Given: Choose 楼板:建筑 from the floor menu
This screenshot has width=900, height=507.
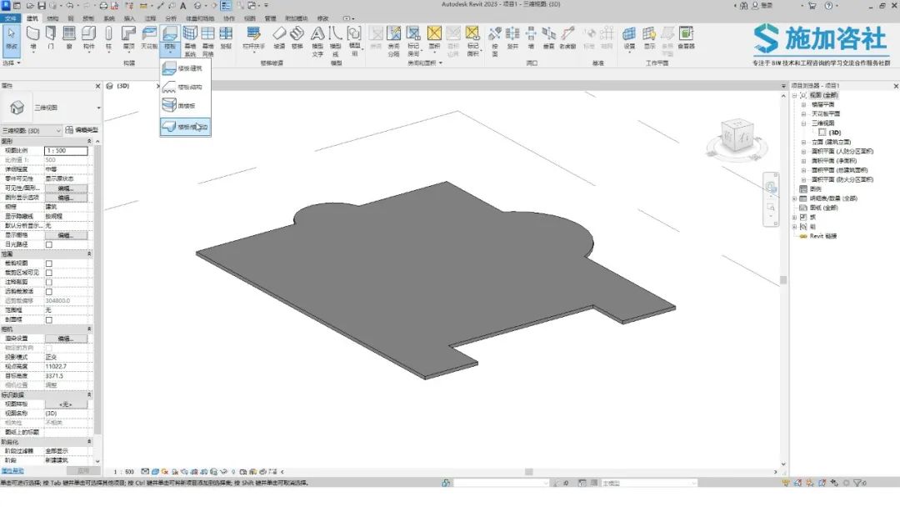Looking at the screenshot, I should (x=185, y=68).
